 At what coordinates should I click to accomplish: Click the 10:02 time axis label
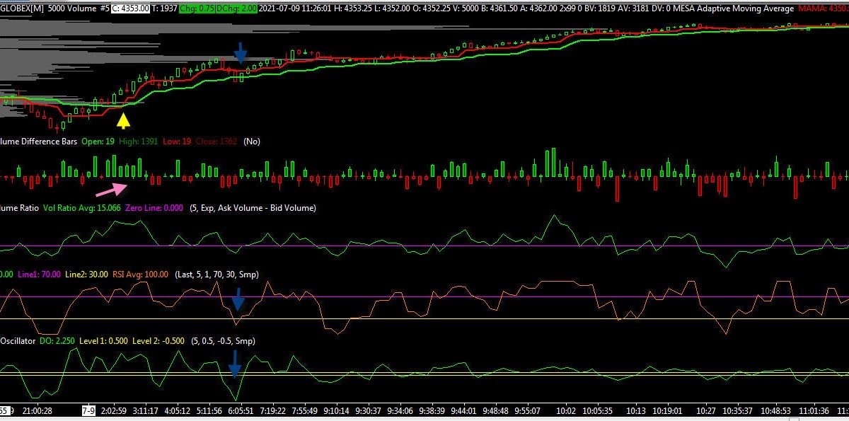567,410
